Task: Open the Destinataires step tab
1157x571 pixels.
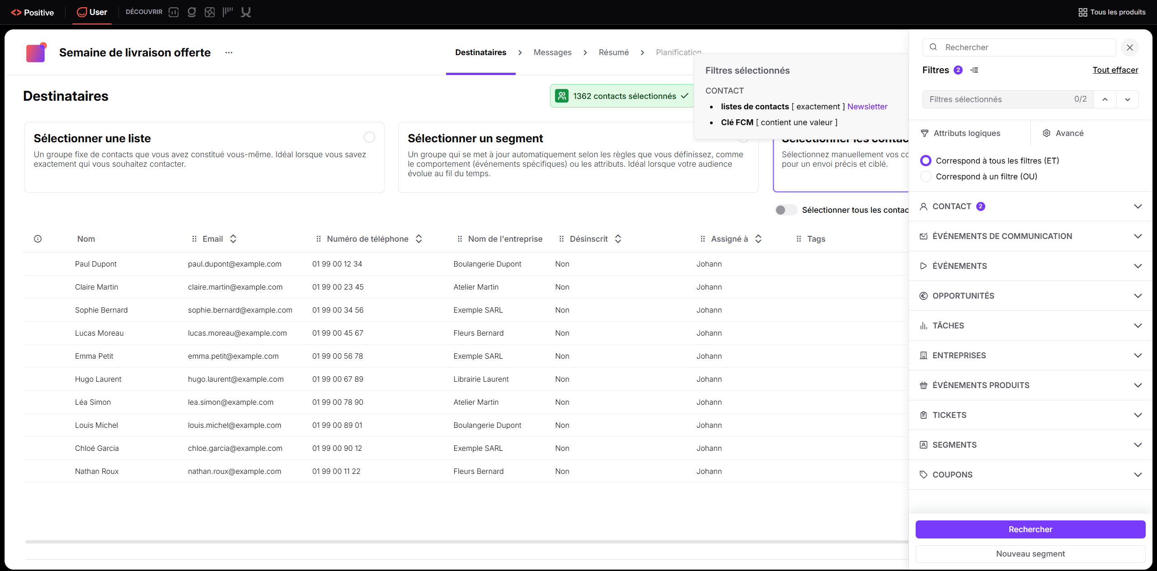Action: click(x=480, y=52)
